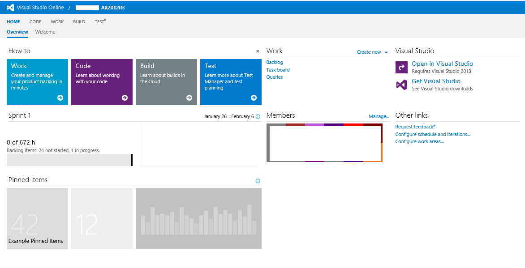525x268 pixels.
Task: Click the Pinned Items info icon
Action: (x=258, y=181)
